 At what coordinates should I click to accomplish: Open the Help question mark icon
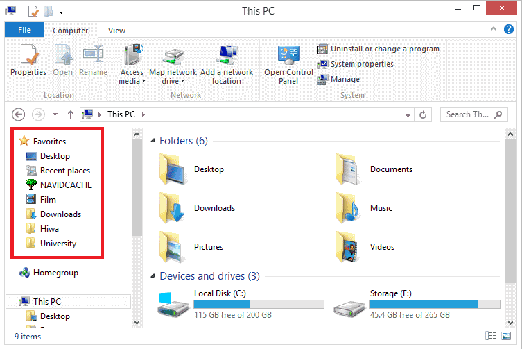[x=510, y=30]
